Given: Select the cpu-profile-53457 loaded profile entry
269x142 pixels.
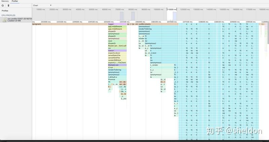Looking at the screenshot, I should pos(16,20).
